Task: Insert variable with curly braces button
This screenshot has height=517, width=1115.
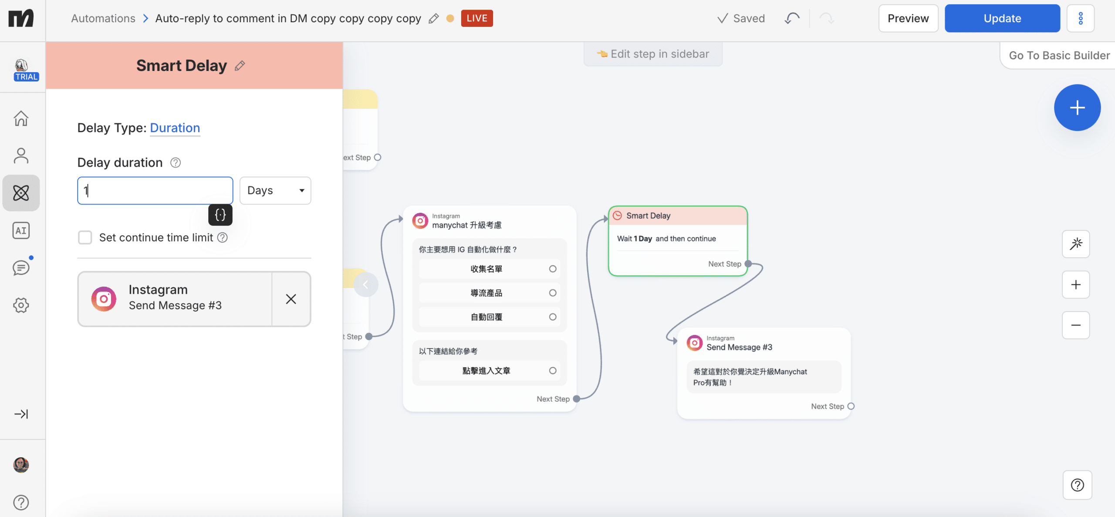Action: (220, 215)
